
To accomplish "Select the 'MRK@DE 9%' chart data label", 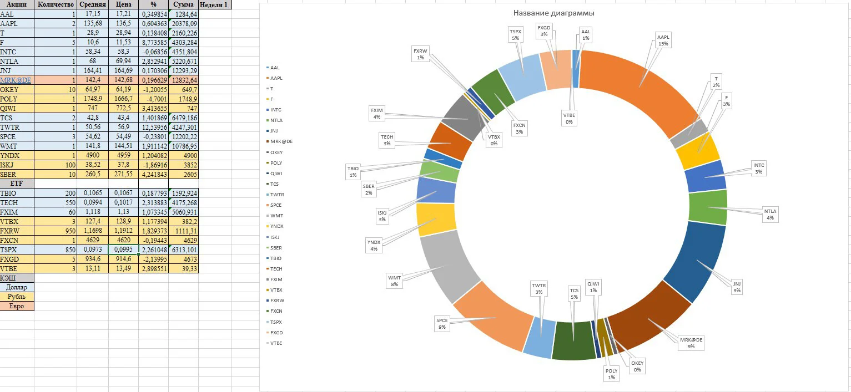I will [691, 343].
